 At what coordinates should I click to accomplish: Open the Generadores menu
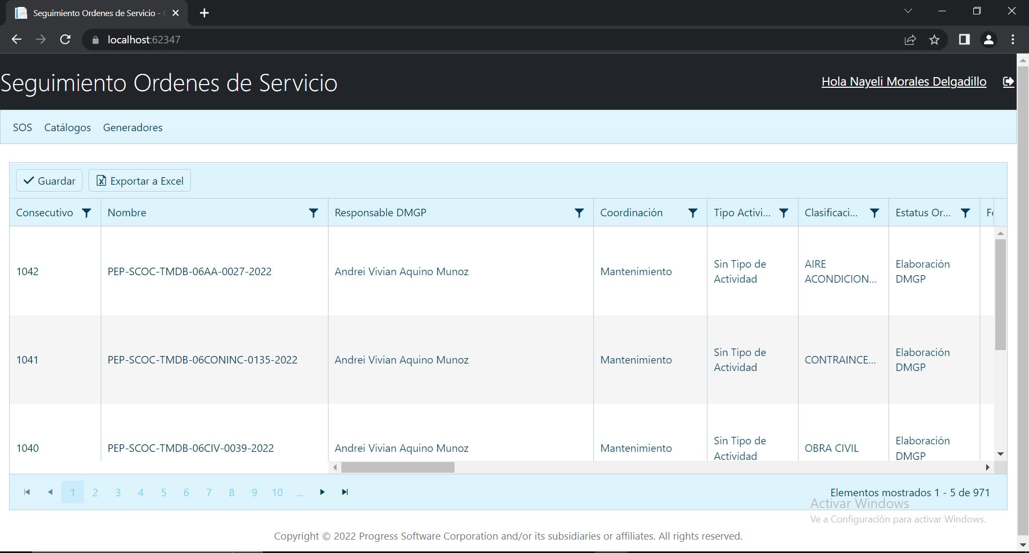[x=132, y=127]
